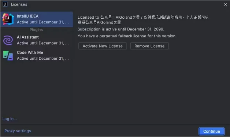
Task: Click the IntelliJ IDEA product icon
Action: [x=8, y=19]
